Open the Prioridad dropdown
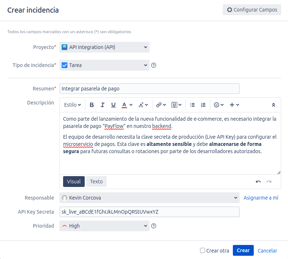This screenshot has width=288, height=259. pos(104,226)
